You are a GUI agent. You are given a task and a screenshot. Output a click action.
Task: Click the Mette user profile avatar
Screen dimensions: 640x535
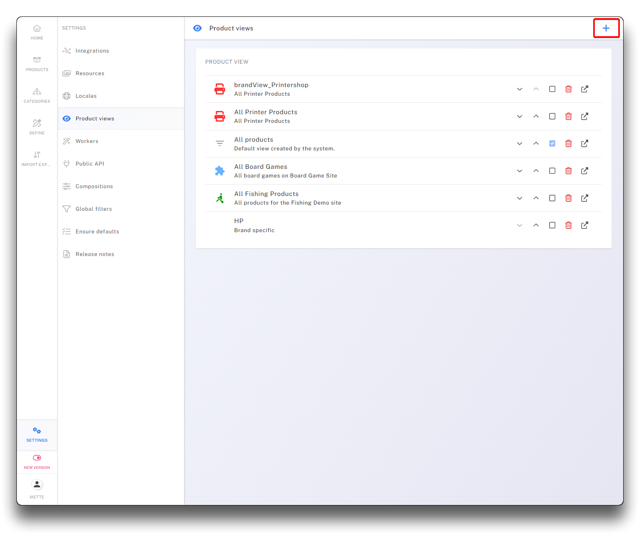(37, 485)
